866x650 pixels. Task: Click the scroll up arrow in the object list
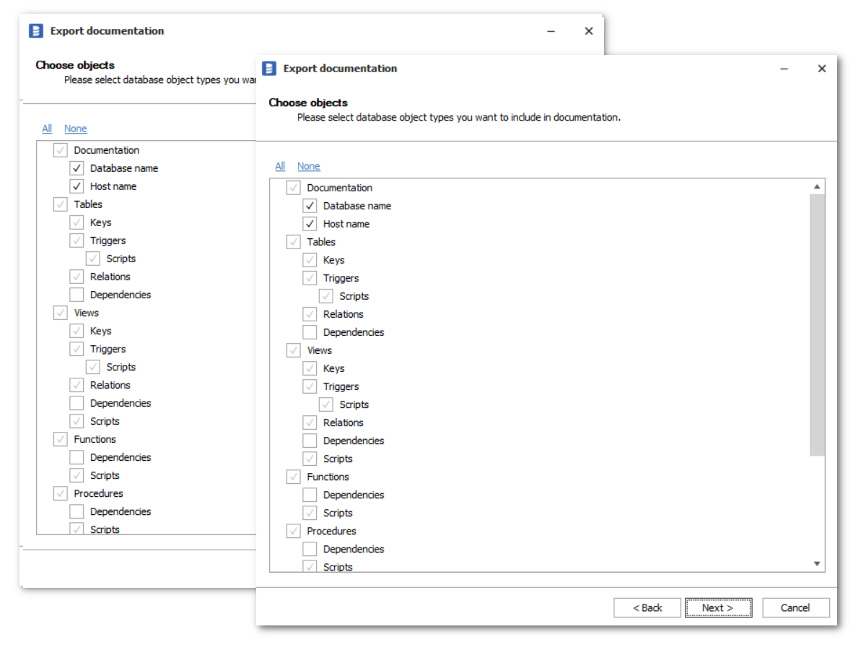pos(817,187)
